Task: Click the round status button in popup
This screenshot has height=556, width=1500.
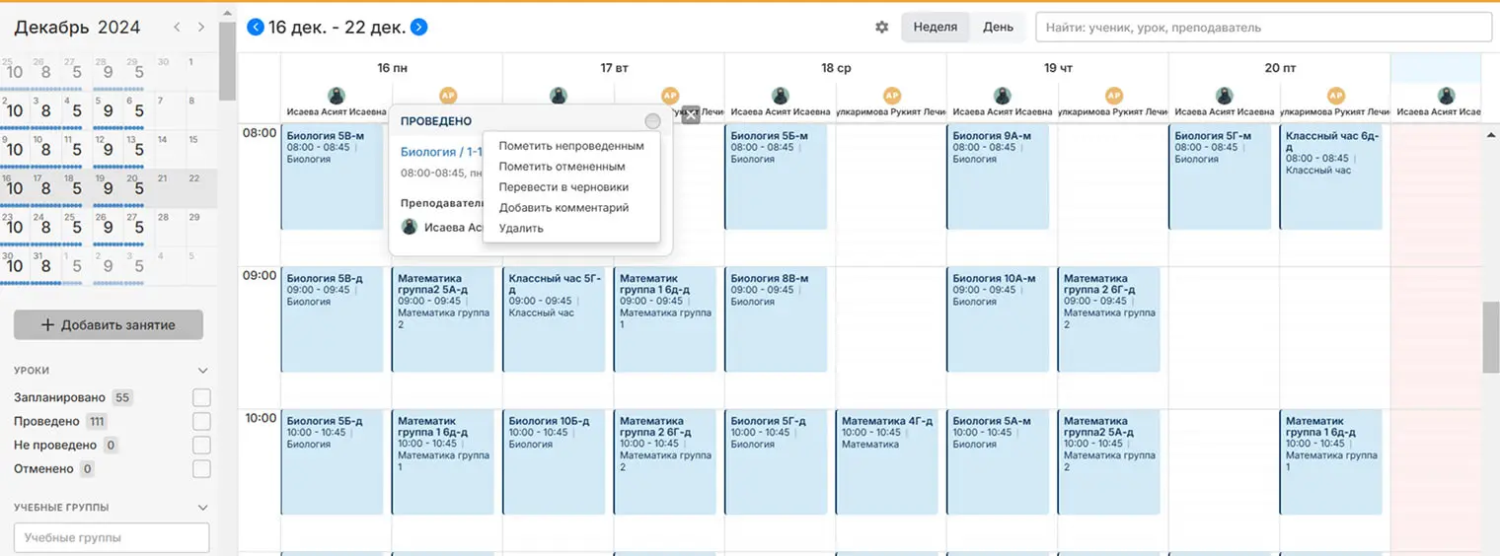Action: [x=652, y=121]
